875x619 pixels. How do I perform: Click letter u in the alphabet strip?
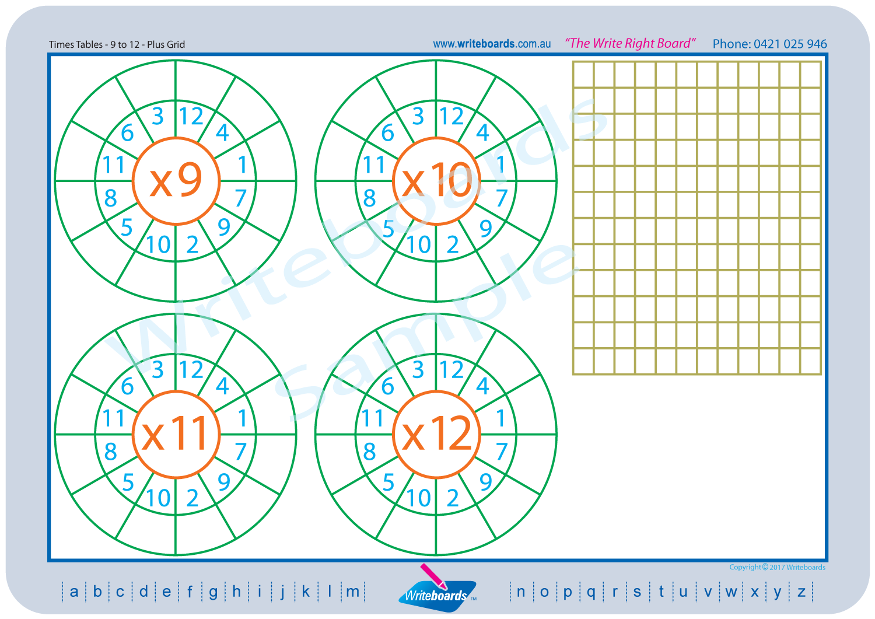(683, 592)
